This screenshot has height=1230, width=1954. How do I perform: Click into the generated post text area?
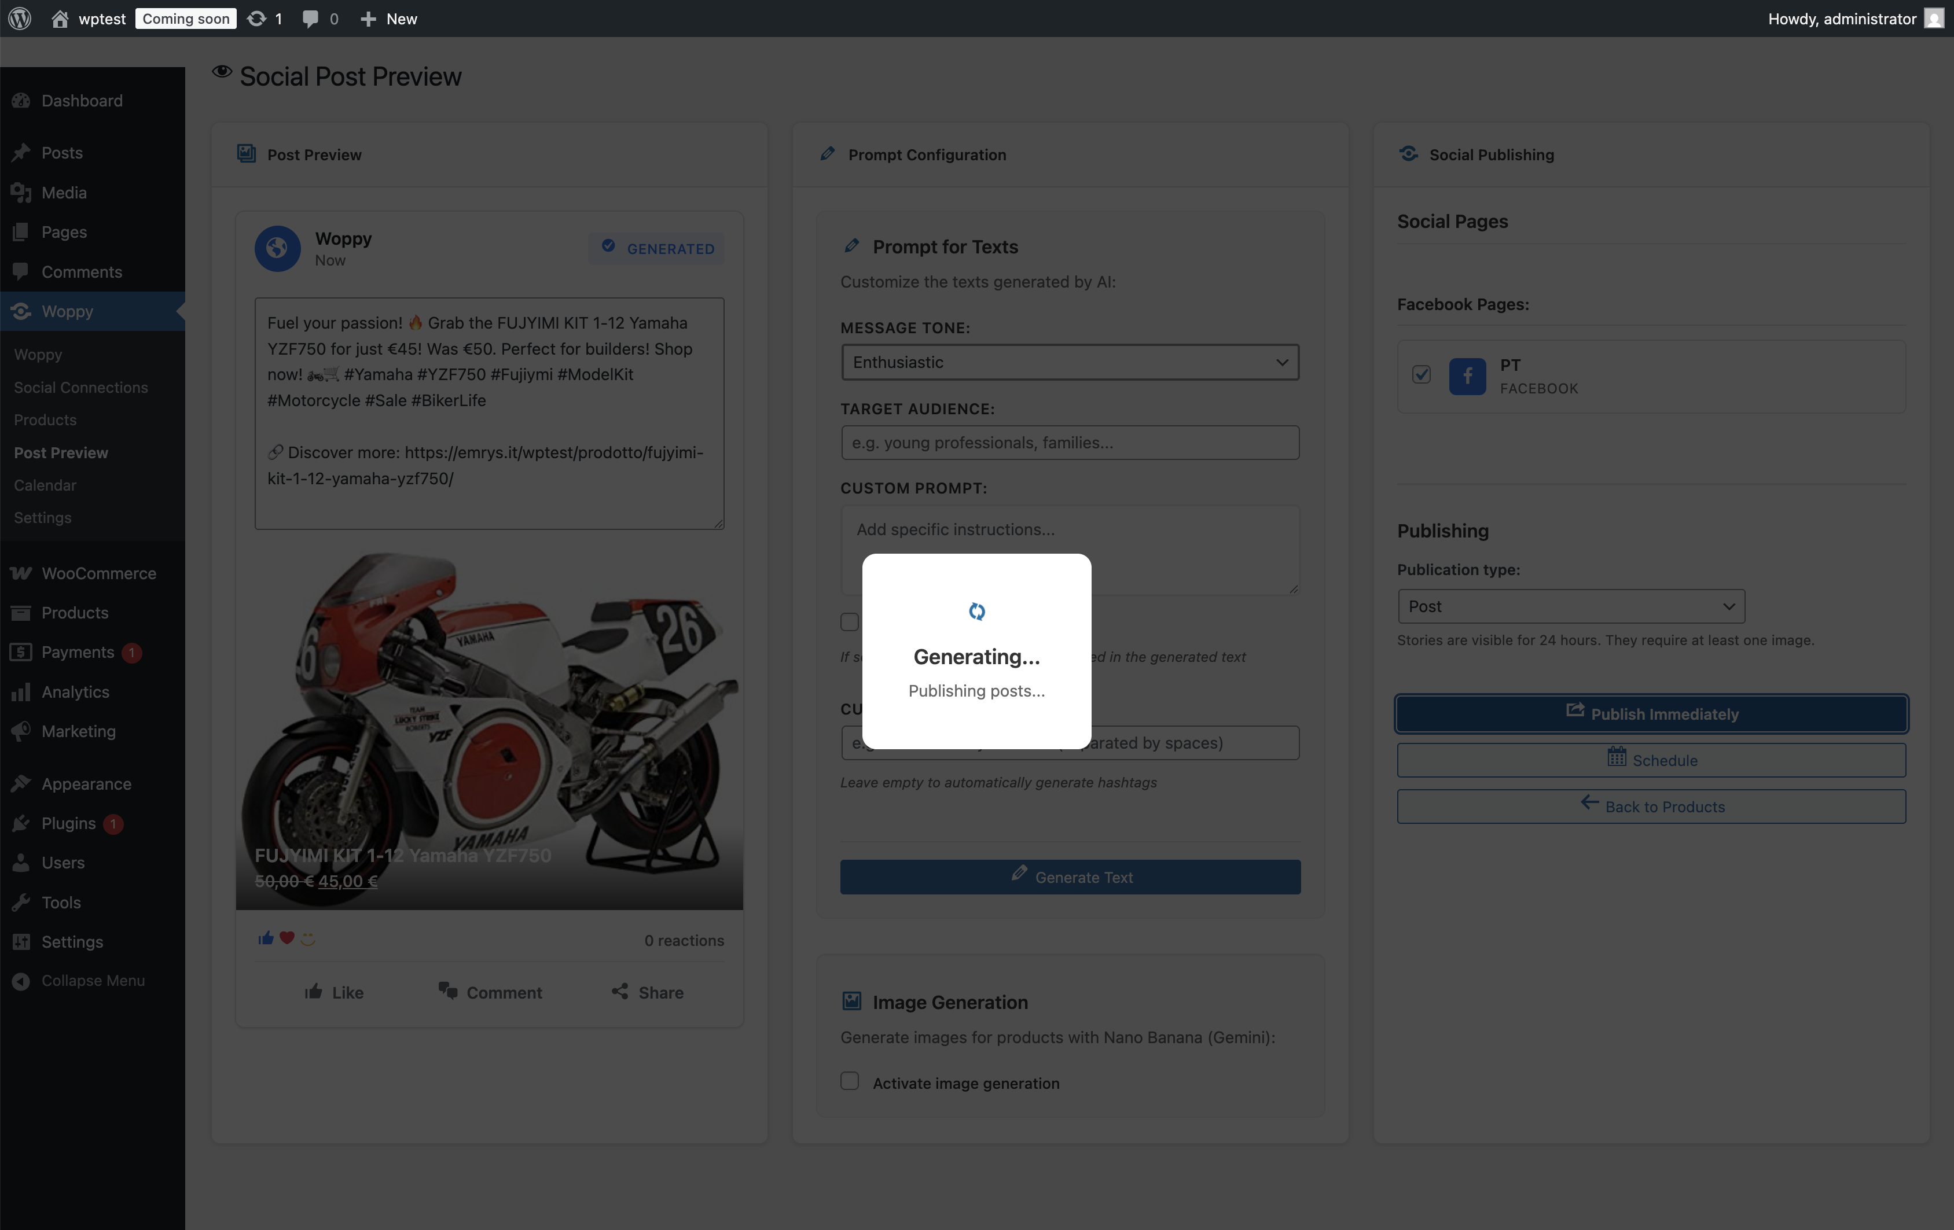click(x=489, y=413)
